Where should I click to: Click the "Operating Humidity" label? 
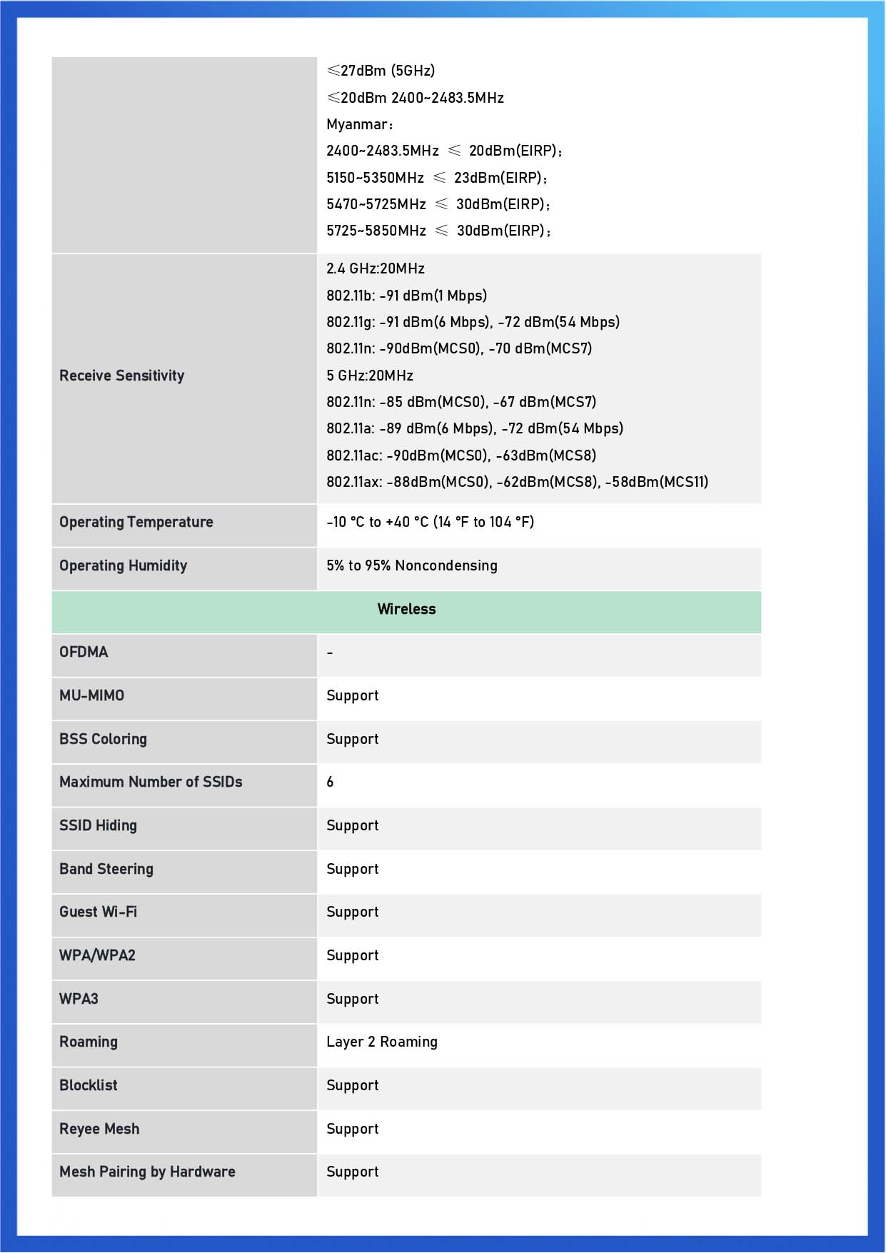point(124,565)
